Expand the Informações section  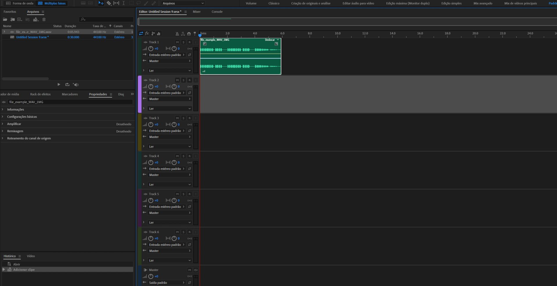[x=16, y=110]
